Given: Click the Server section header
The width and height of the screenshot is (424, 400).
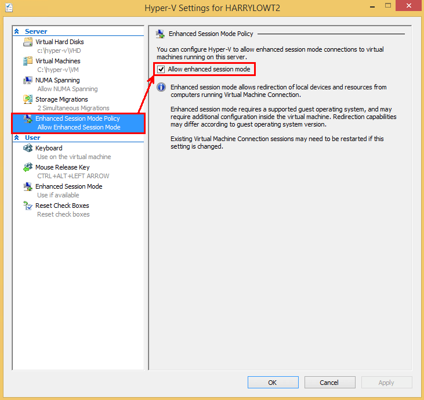Looking at the screenshot, I should [x=36, y=31].
